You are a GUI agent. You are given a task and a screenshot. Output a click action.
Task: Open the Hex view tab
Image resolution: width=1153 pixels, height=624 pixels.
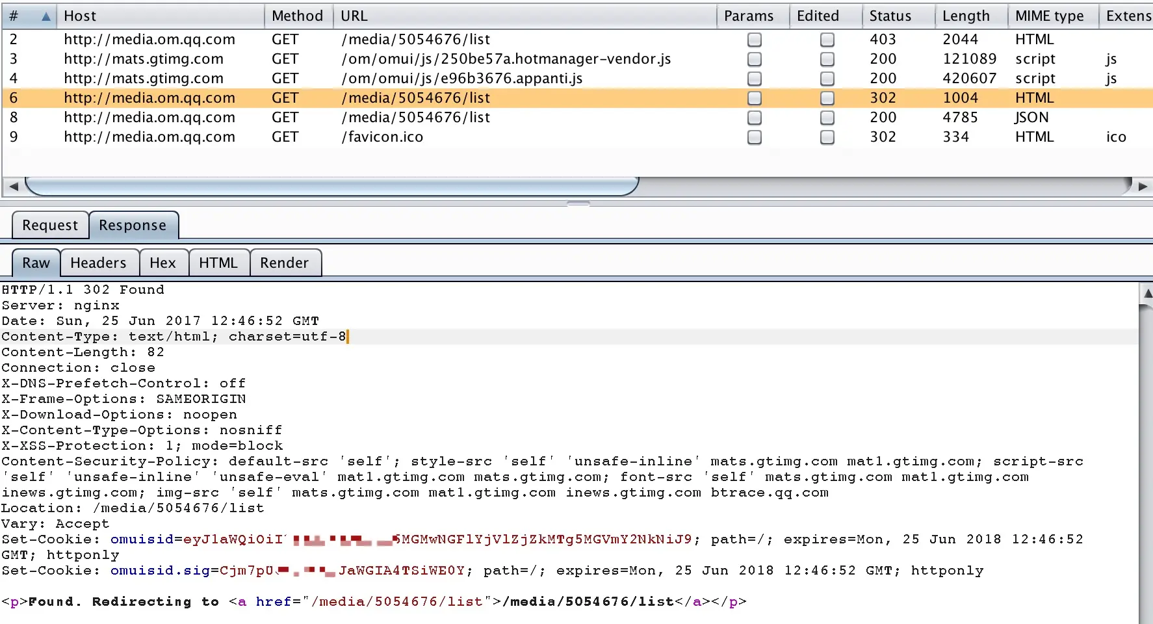click(x=163, y=263)
